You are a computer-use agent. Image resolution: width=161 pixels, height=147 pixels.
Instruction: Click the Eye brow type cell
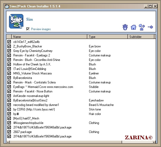point(95,46)
